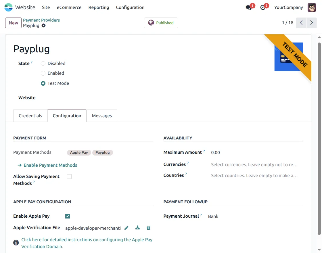Click the Website app logo icon

8,7
